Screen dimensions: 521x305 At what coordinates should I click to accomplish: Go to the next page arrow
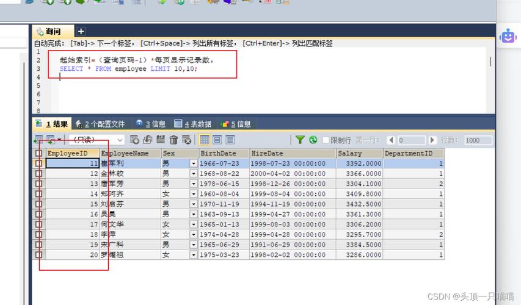(432, 140)
